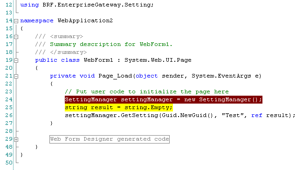Click line number 29 in the margin
The width and height of the screenshot is (303, 170).
[9, 139]
